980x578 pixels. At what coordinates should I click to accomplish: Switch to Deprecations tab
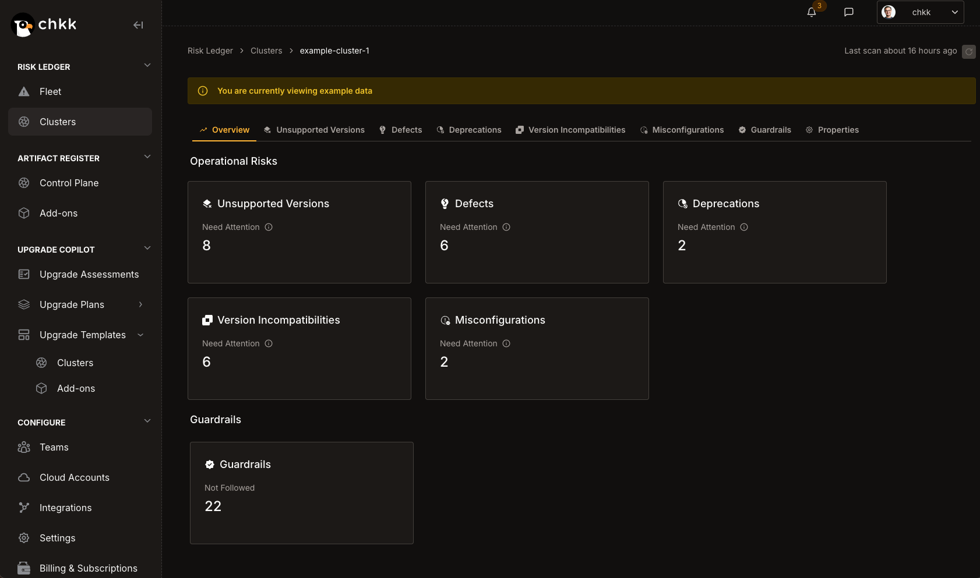[469, 130]
